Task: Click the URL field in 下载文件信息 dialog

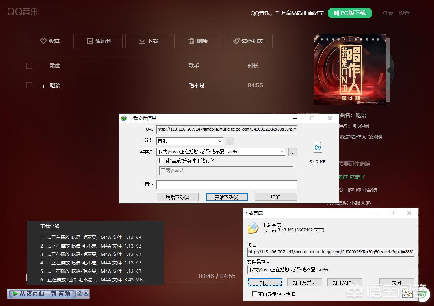Action: click(x=227, y=130)
